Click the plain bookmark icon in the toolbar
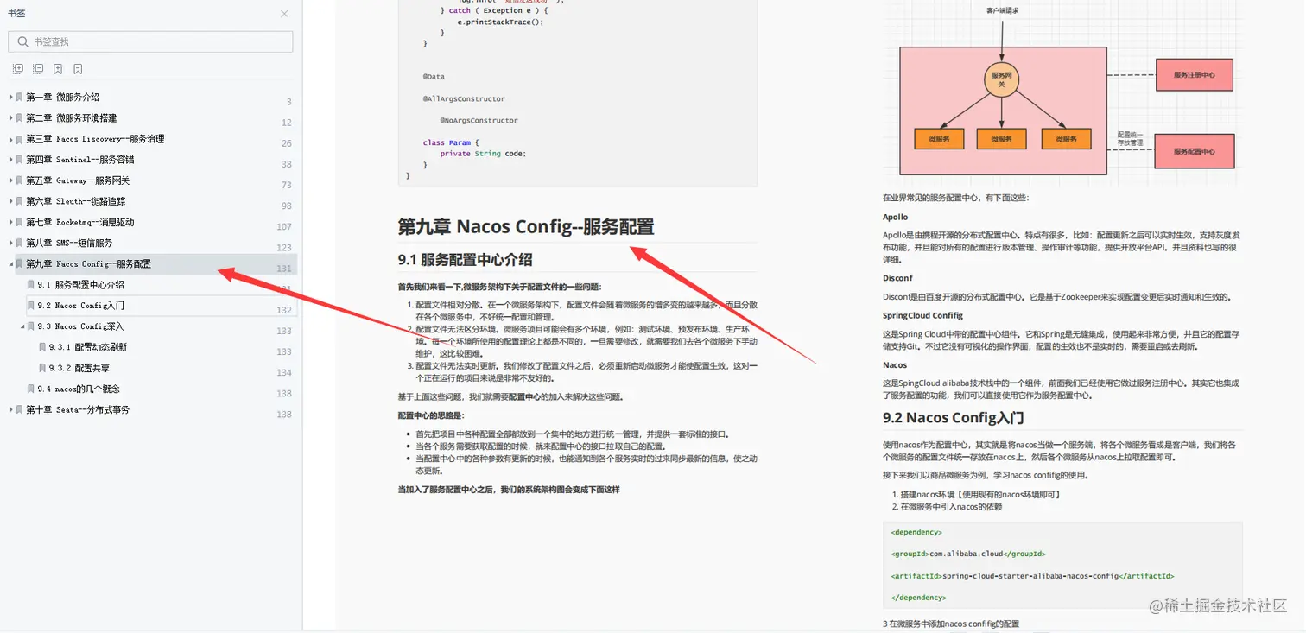 click(x=78, y=68)
